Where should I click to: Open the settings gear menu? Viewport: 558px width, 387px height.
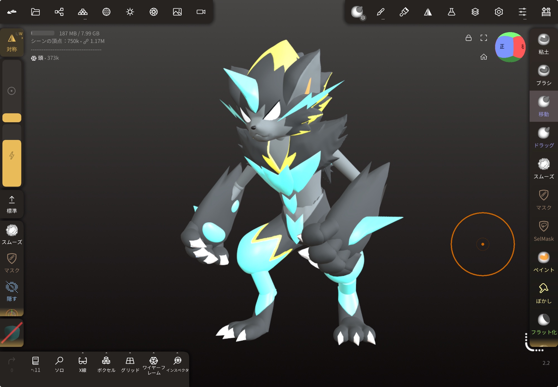tap(499, 12)
